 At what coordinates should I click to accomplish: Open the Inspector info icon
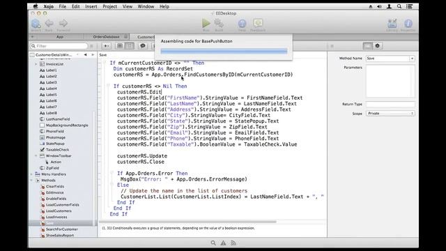tap(408, 23)
